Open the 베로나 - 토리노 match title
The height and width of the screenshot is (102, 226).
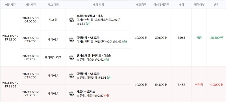click(86, 92)
